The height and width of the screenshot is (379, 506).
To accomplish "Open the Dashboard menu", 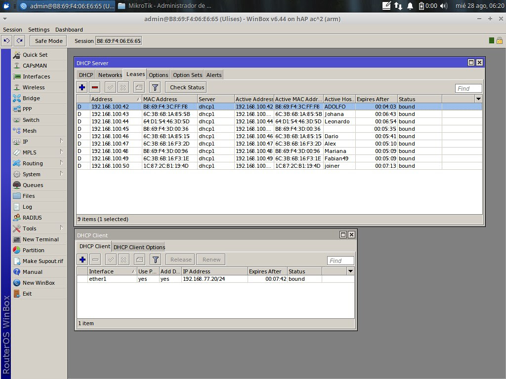I will coord(69,30).
